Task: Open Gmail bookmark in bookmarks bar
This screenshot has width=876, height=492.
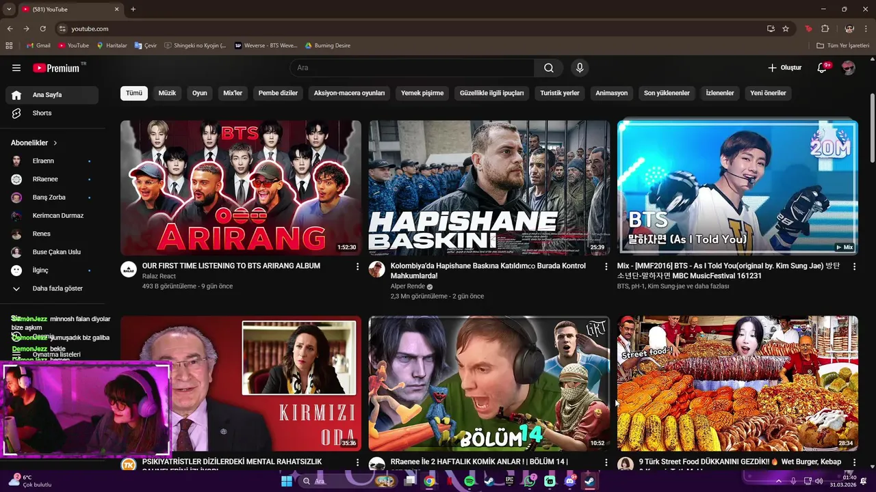Action: tap(38, 46)
